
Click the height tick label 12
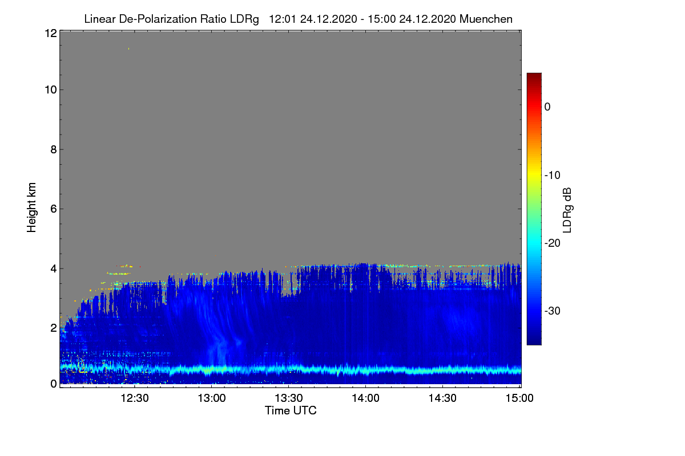pos(50,33)
